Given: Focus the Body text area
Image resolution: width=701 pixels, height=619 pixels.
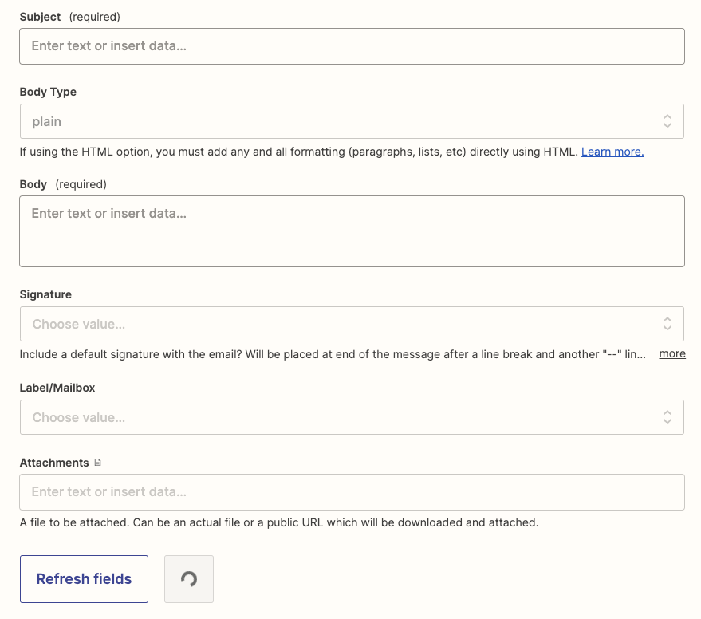Looking at the screenshot, I should (x=352, y=231).
